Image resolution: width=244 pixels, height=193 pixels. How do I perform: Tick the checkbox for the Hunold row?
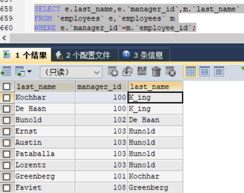click(x=7, y=120)
